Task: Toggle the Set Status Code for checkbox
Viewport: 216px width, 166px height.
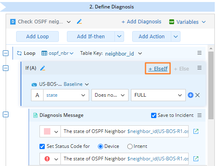Action: coord(42,146)
